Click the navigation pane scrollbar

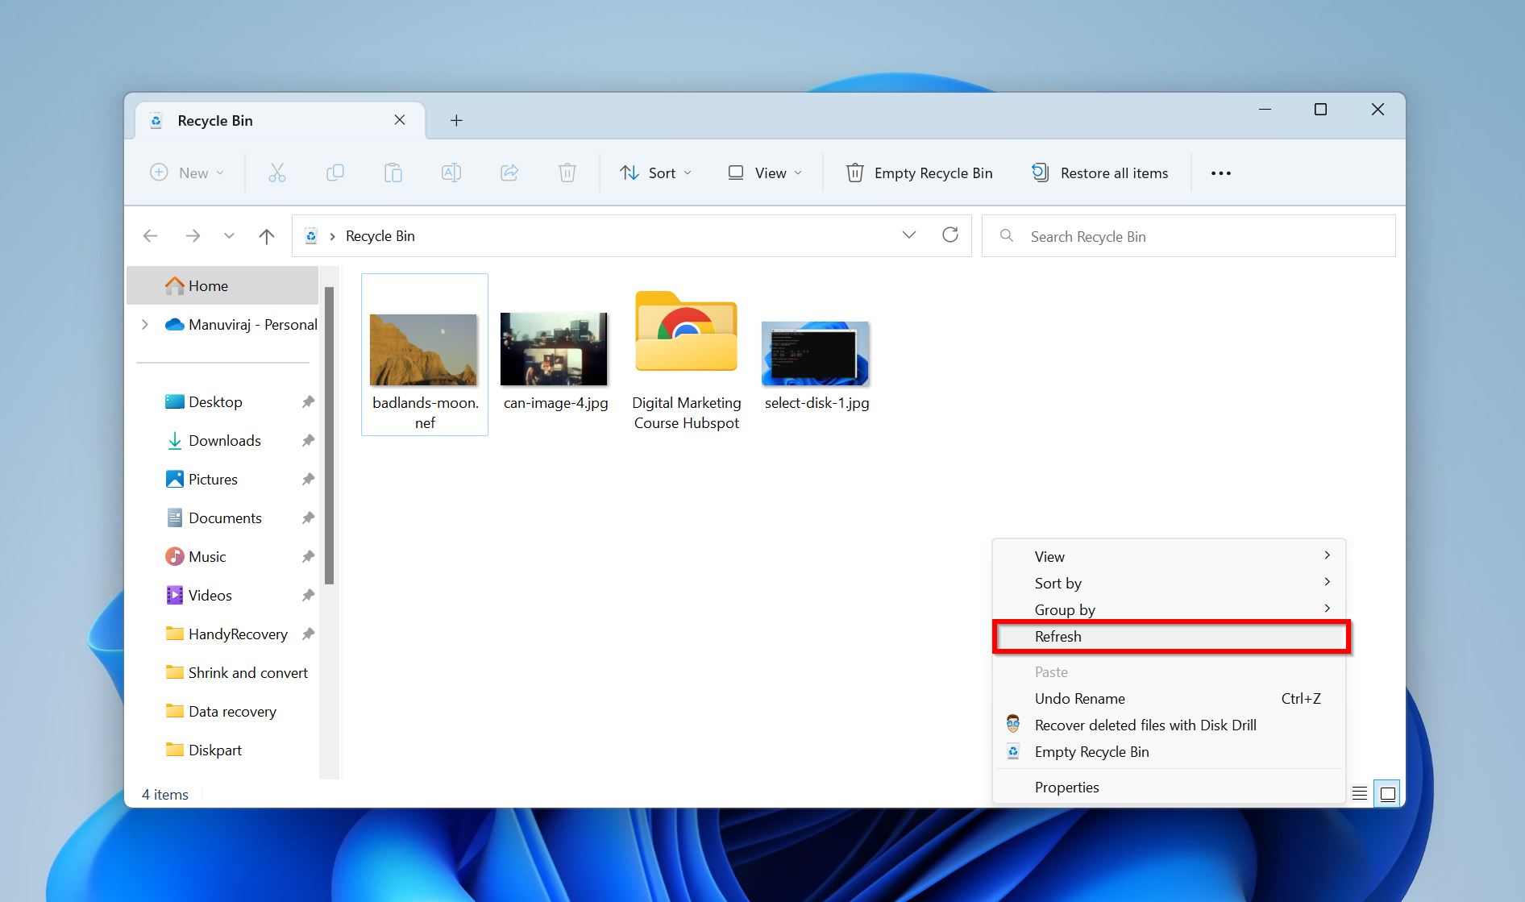[329, 435]
